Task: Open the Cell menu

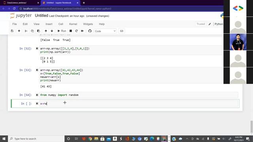Action: pyautogui.click(x=60, y=24)
